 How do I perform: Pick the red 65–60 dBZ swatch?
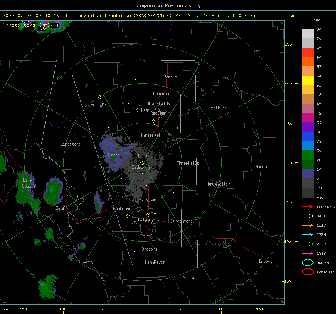[x=308, y=53]
